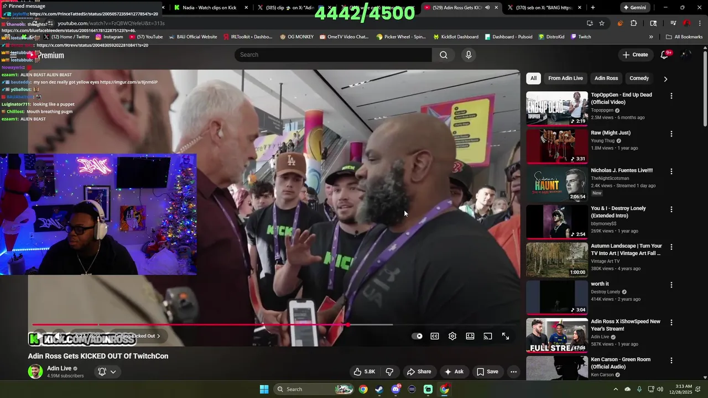Focus the YouTube search field

333,55
